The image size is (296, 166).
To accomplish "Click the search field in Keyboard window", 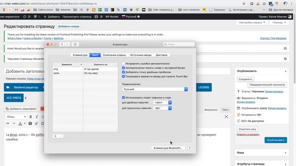I will coord(179,44).
